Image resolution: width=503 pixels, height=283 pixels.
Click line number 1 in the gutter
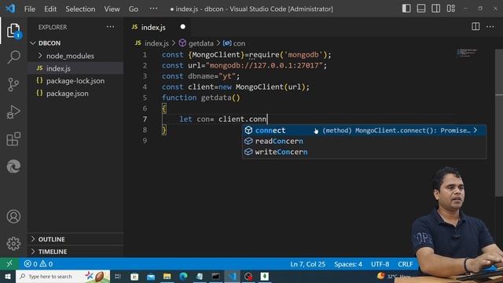145,55
